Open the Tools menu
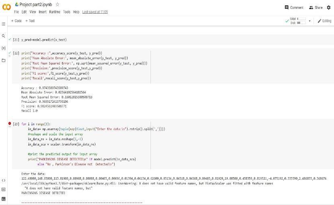334x205 pixels. 66,12
